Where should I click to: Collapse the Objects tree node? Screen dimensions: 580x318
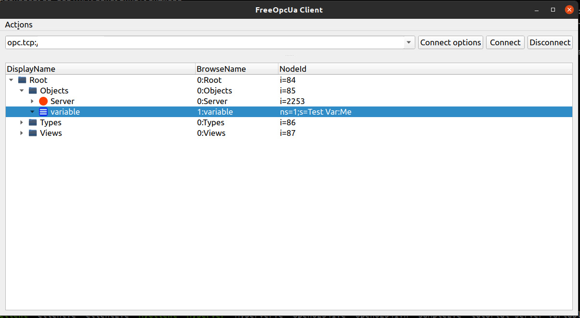coord(22,91)
